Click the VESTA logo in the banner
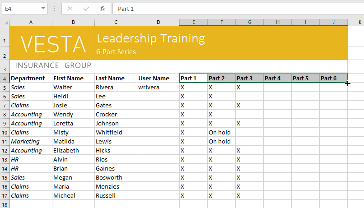Screen dimensions: 364x208 53,43
